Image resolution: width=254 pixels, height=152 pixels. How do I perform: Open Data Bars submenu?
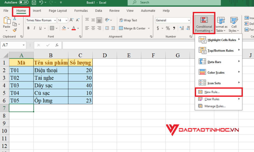tap(218, 62)
